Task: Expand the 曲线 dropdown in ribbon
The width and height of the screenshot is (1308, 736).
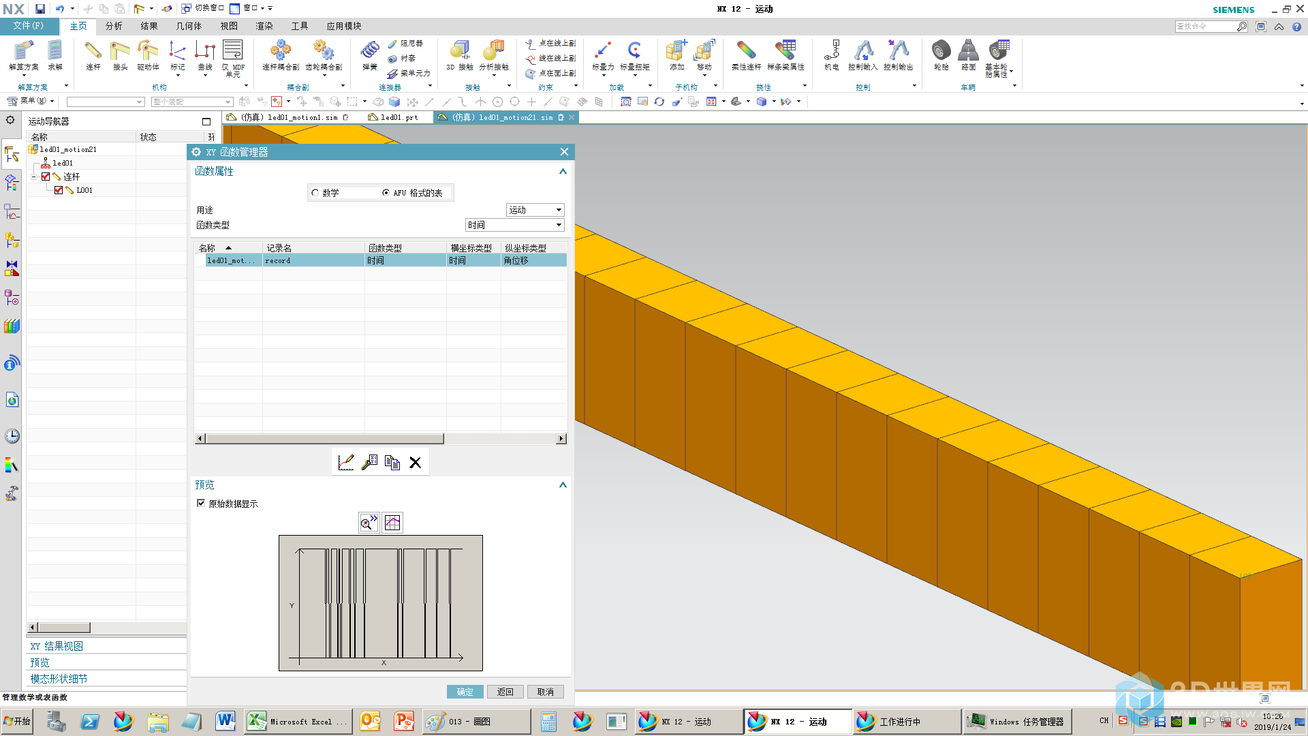Action: coord(205,75)
